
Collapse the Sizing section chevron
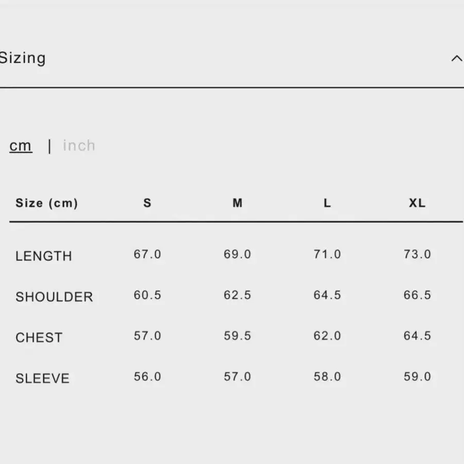pyautogui.click(x=456, y=58)
